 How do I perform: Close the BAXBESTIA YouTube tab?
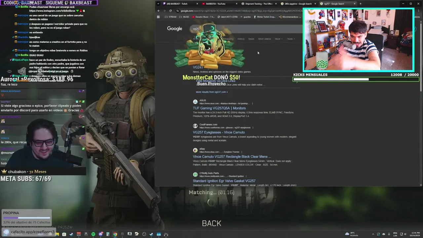(x=237, y=4)
